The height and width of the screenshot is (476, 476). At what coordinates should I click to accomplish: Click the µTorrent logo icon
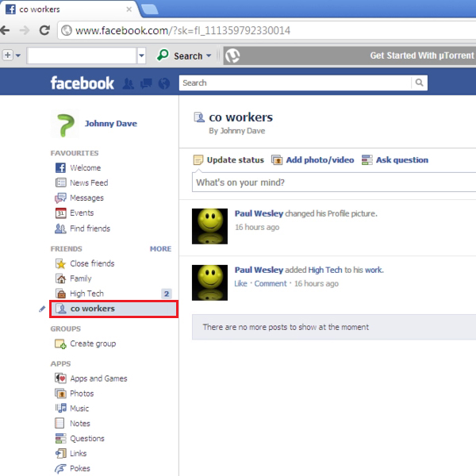232,56
